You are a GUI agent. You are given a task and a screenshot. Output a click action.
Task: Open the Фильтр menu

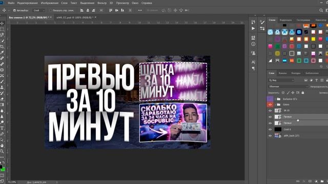click(102, 3)
